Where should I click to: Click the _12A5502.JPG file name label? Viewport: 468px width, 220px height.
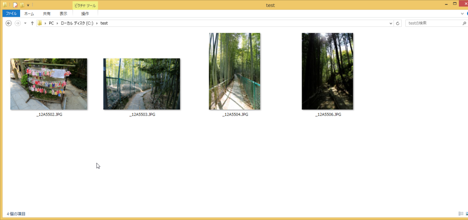pyautogui.click(x=49, y=115)
